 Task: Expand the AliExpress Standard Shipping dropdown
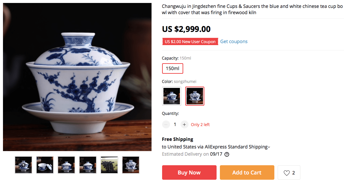coord(269,147)
